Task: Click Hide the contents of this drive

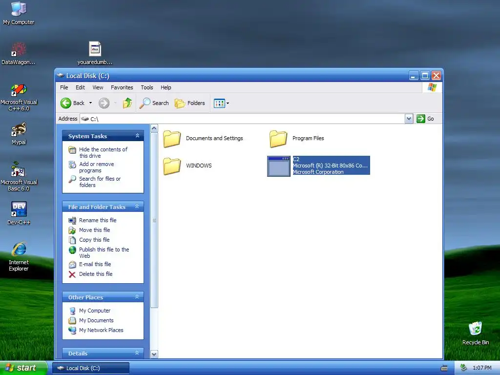Action: click(x=98, y=152)
